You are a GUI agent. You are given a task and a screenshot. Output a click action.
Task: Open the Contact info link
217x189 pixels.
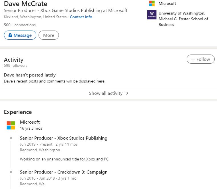pos(81,17)
